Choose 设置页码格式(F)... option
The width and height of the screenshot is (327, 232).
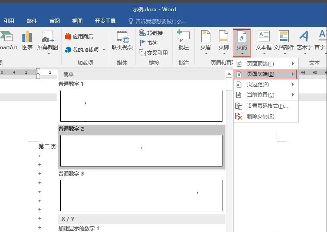pos(265,106)
